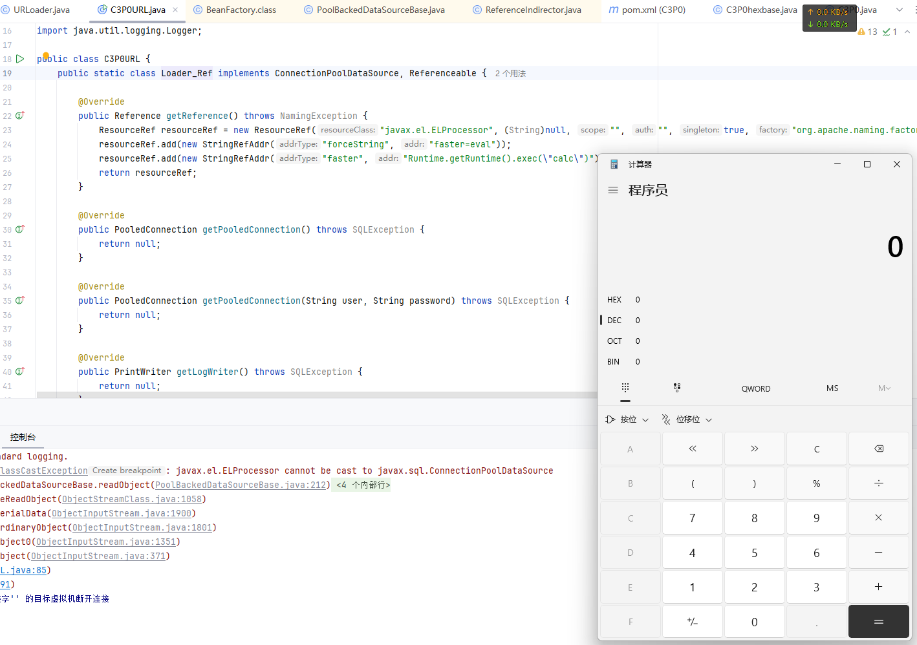Click digit 7 on calculator keypad
The width and height of the screenshot is (917, 645).
[693, 518]
